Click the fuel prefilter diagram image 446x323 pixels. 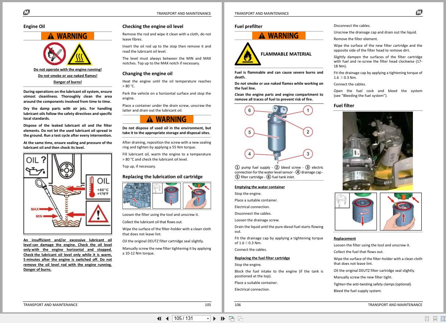(278, 134)
